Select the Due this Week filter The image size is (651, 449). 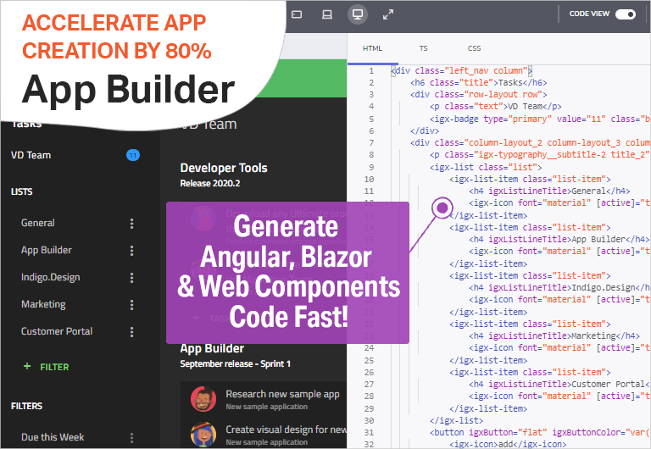(53, 437)
